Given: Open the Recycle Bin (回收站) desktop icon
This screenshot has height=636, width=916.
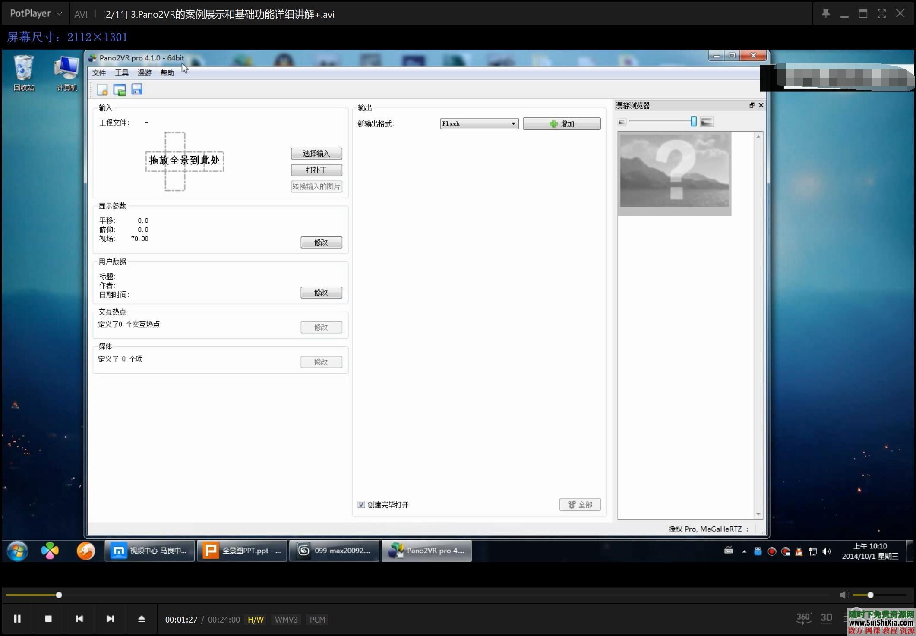Looking at the screenshot, I should point(24,73).
